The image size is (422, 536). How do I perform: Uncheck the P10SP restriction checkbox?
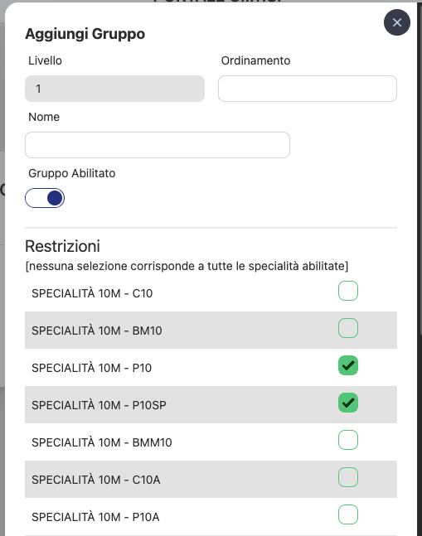[x=348, y=403]
